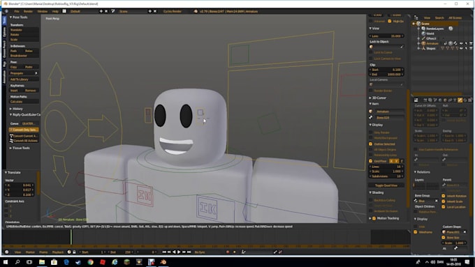Jump to timeline start frame button
This screenshot has width=475, height=267.
click(x=164, y=252)
